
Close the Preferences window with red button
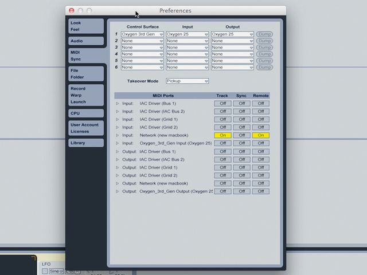coord(72,10)
